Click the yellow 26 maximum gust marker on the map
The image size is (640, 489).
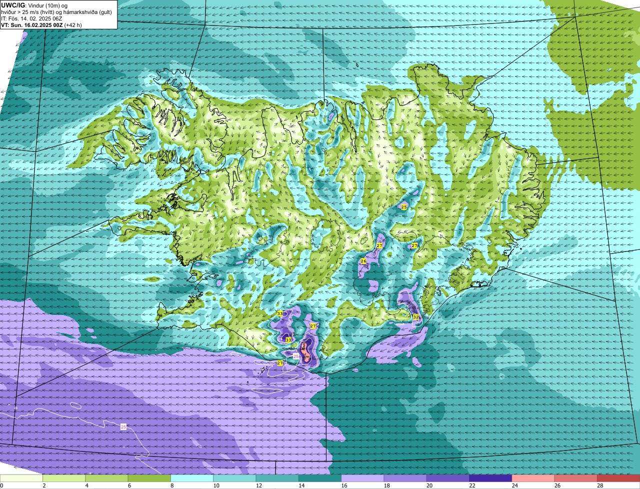tap(363, 261)
